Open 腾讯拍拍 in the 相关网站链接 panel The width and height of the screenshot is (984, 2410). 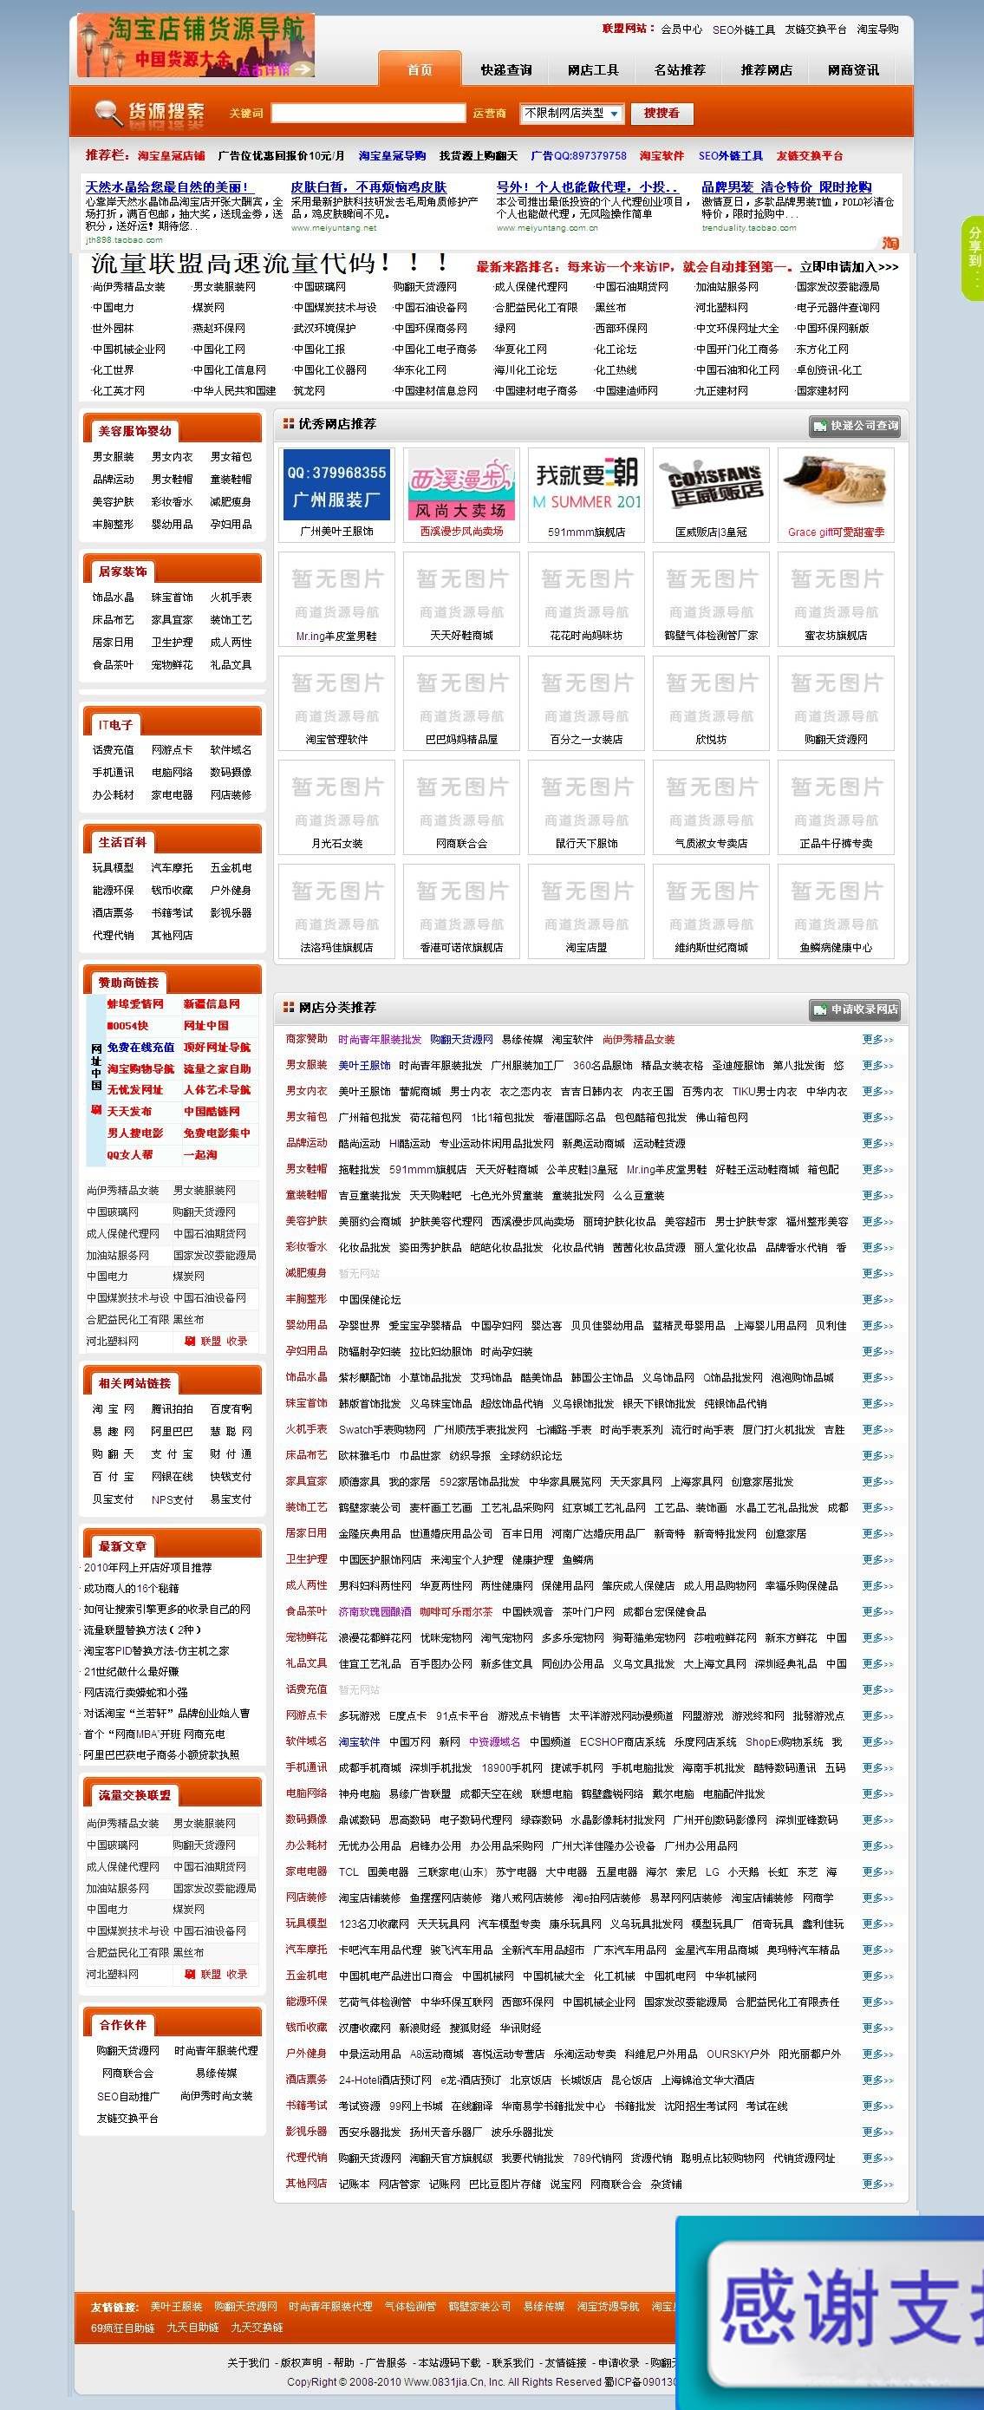click(x=173, y=1408)
